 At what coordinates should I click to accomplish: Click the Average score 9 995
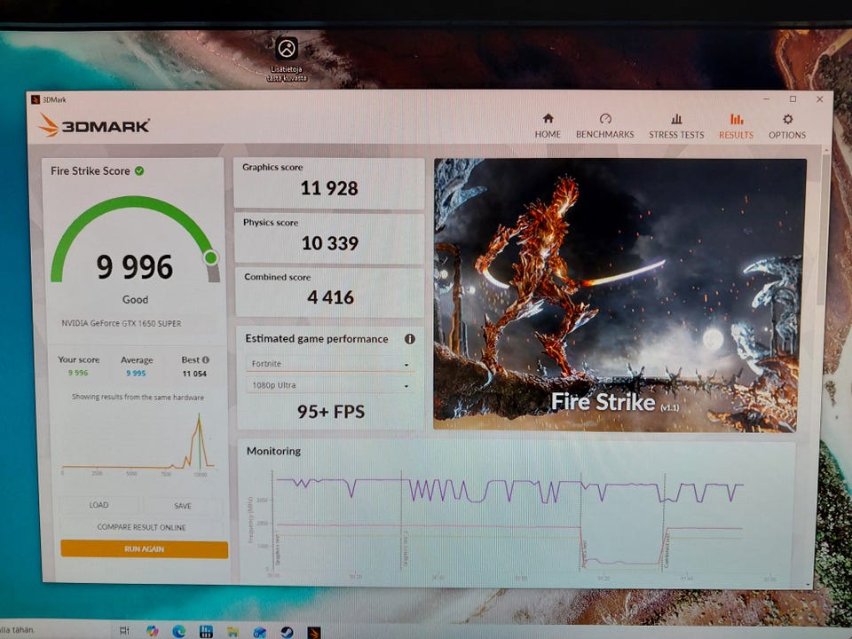pyautogui.click(x=136, y=374)
